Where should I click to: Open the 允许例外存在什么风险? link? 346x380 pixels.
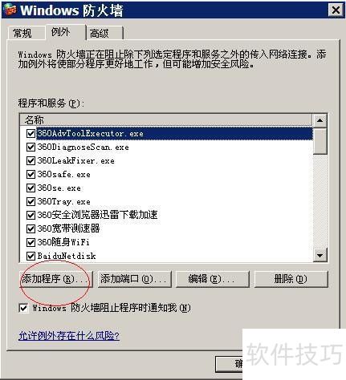69,336
